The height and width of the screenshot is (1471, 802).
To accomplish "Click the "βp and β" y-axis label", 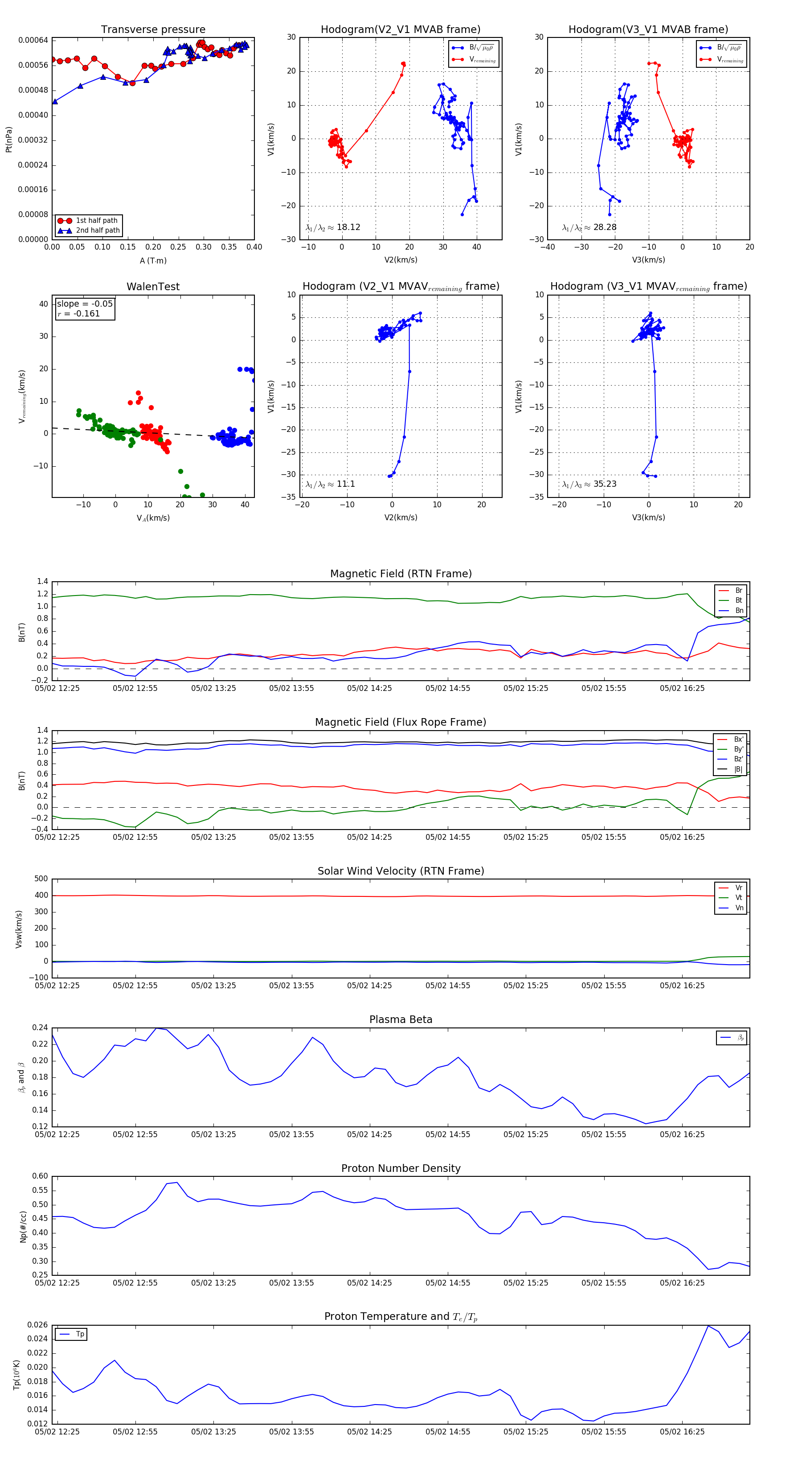I will click(x=21, y=1078).
